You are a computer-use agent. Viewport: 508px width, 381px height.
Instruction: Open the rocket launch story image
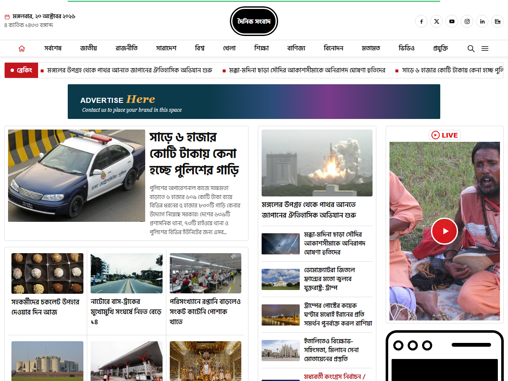coord(317,163)
